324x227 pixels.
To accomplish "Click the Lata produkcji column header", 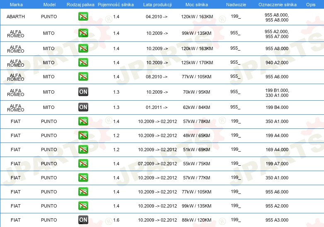I will 157,5.
